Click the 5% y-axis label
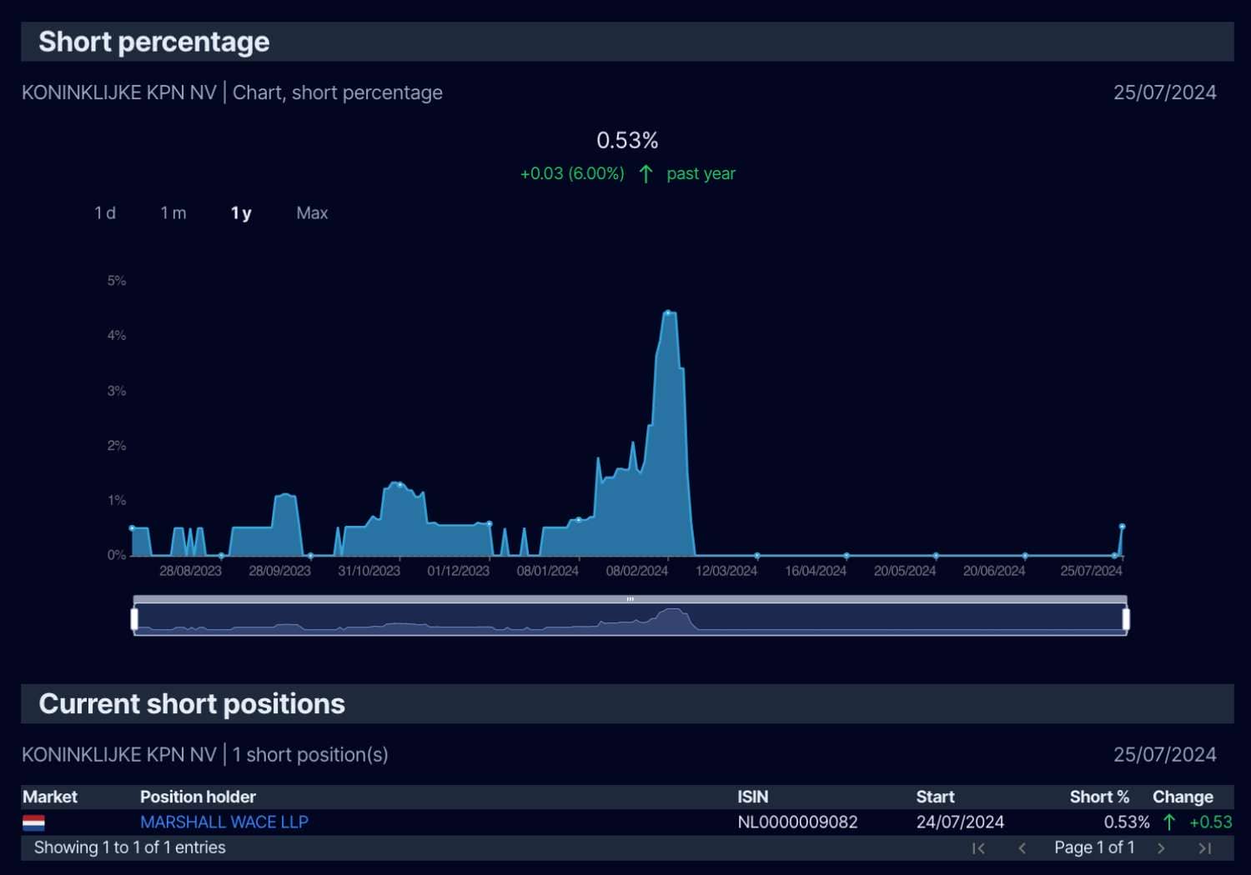Image resolution: width=1251 pixels, height=875 pixels. (x=117, y=281)
